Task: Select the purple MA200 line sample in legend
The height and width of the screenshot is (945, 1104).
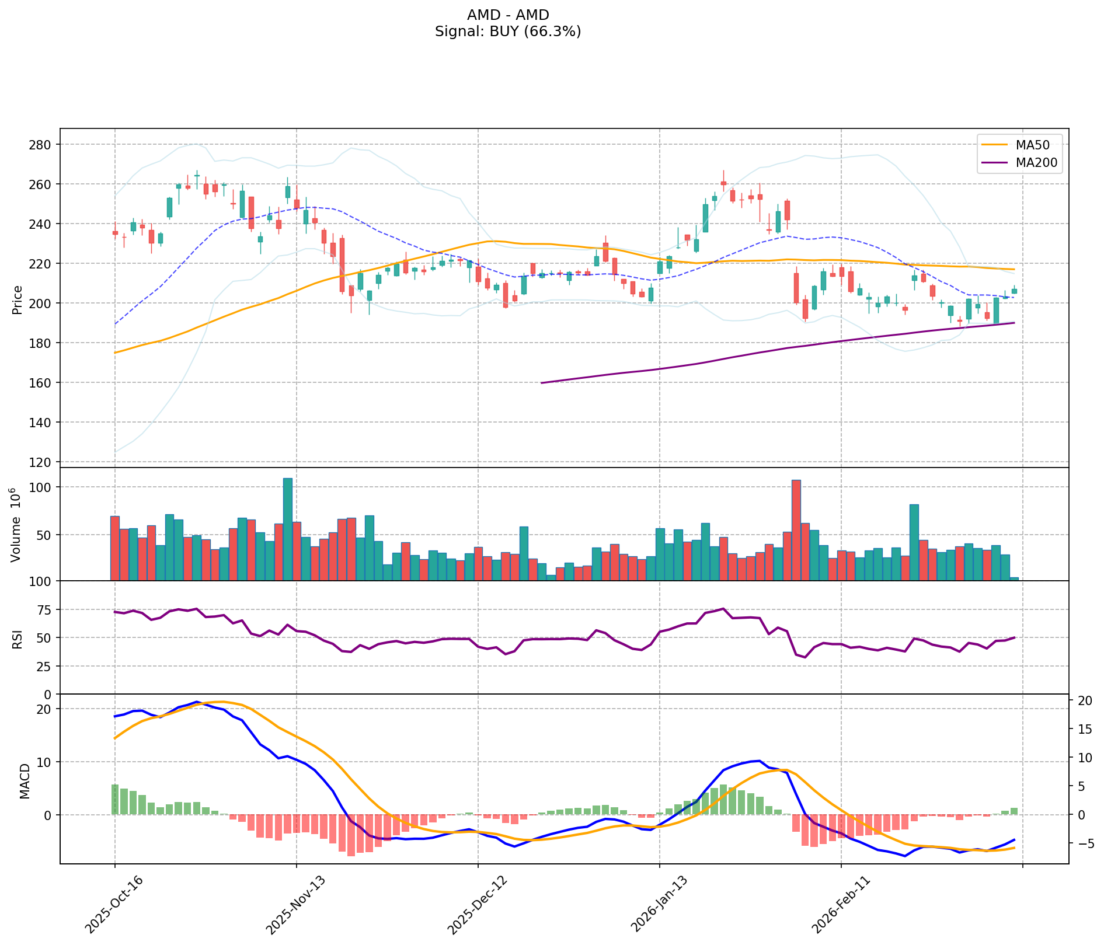Action: (995, 163)
